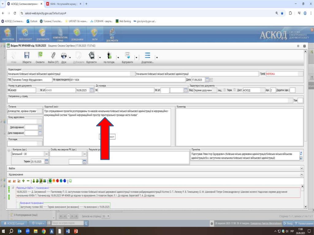
Task: Save the card with Зберегти
Action: [27, 58]
